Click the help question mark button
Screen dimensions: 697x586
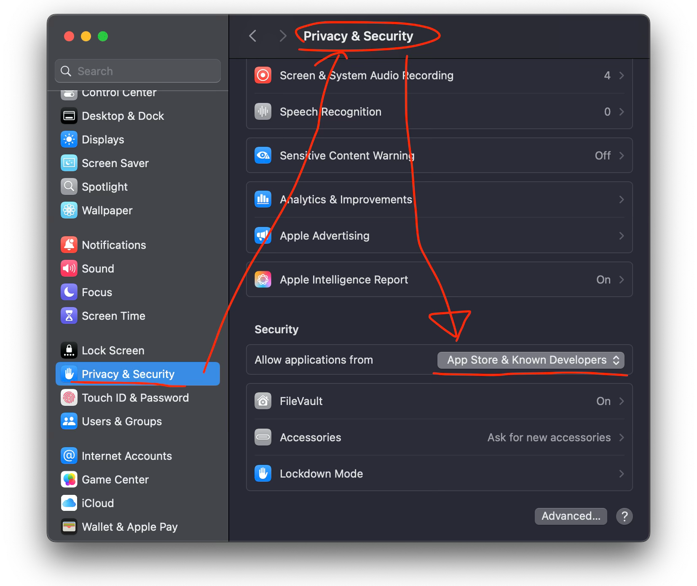625,516
